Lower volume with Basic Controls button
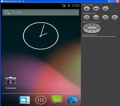This screenshot has width=120, height=106. point(87,9)
